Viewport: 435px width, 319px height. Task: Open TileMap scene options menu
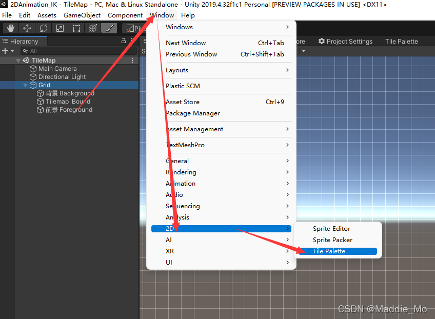coord(132,61)
